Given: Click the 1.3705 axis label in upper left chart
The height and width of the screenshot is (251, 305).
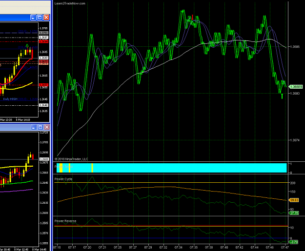Looking at the screenshot, I should [x=43, y=28].
